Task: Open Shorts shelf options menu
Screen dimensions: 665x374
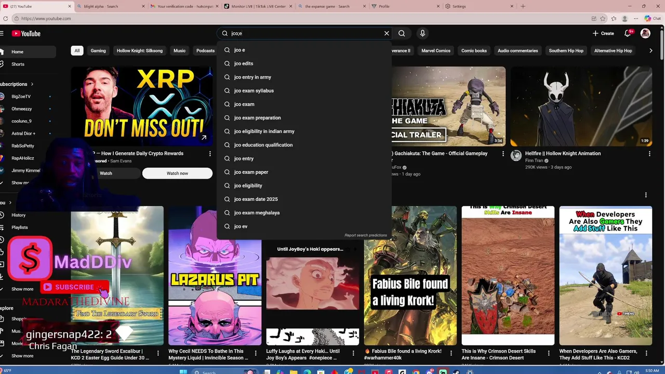Action: tap(646, 195)
